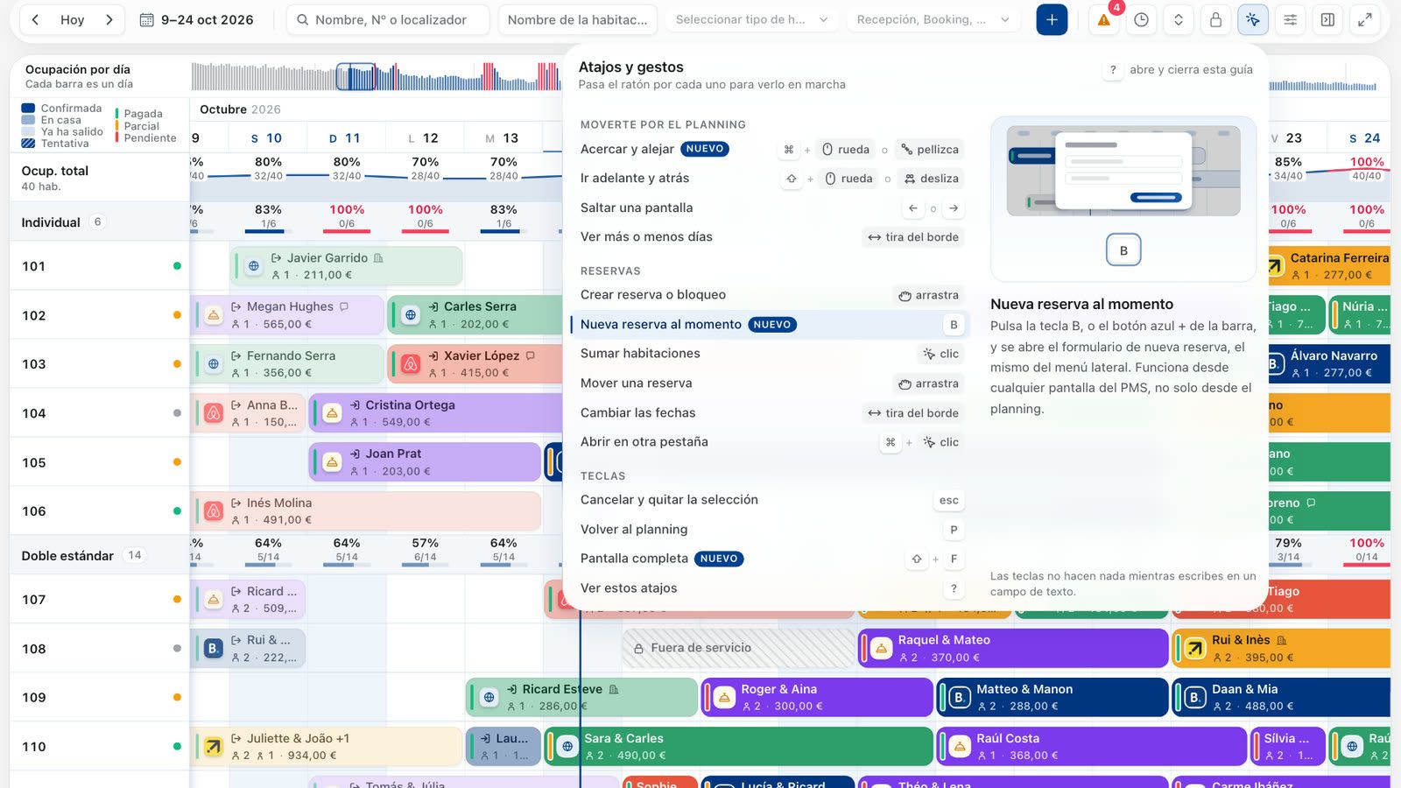
Task: Select the 'Crear reserva o bloqueo' shortcut row
Action: 770,295
